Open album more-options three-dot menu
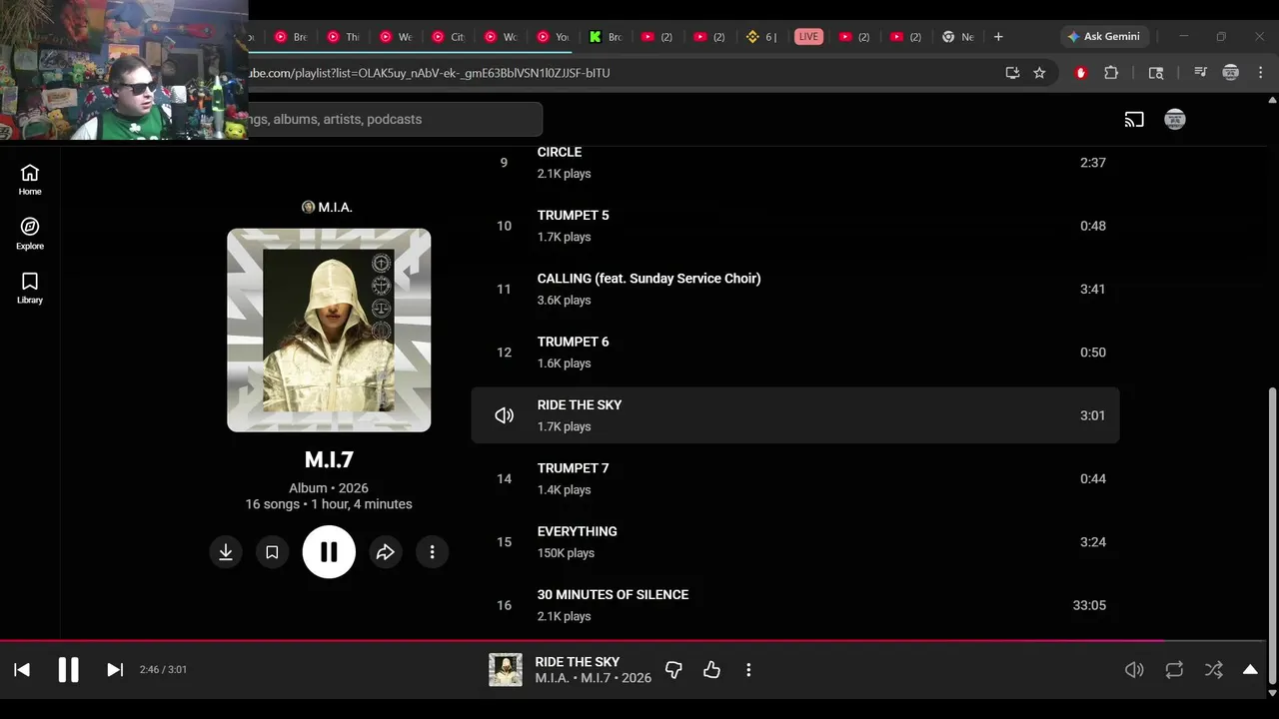Image resolution: width=1279 pixels, height=719 pixels. [x=432, y=552]
